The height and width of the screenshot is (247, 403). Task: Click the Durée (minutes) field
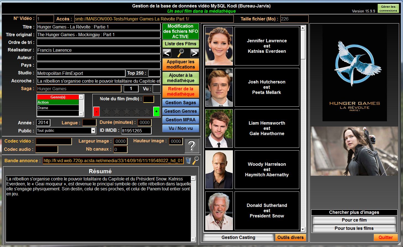point(144,122)
